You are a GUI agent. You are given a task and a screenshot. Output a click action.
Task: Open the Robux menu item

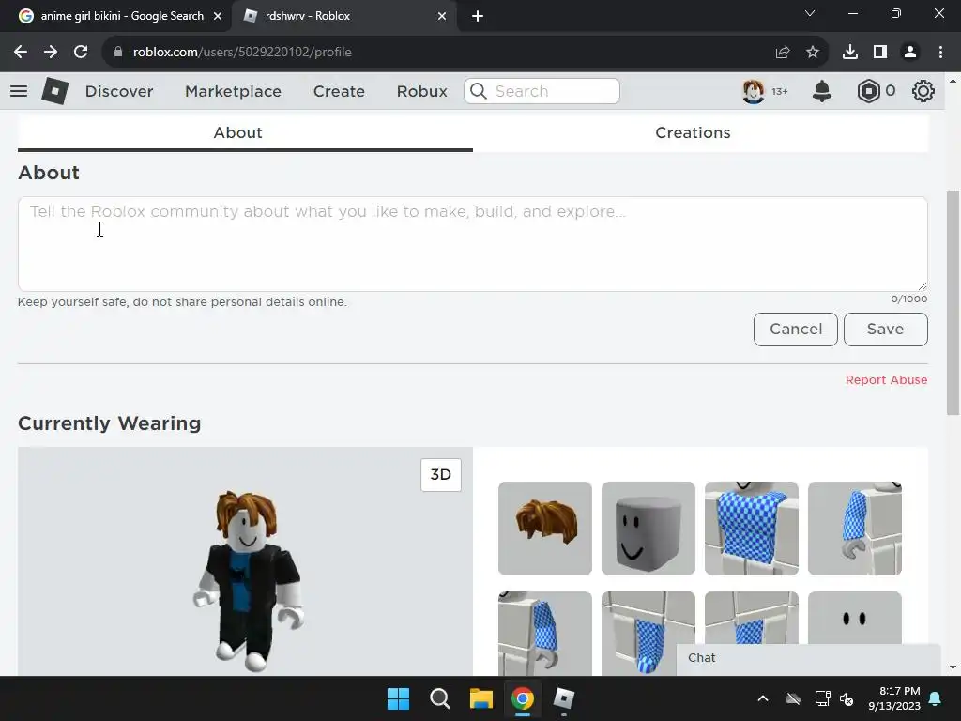pyautogui.click(x=421, y=91)
